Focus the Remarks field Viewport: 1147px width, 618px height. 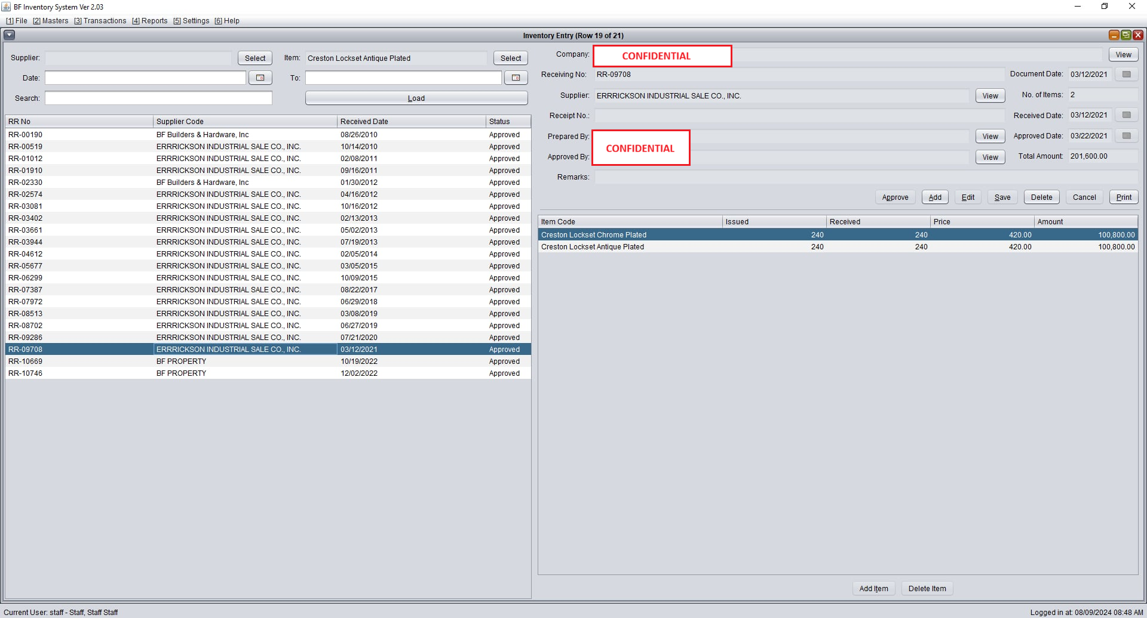coord(866,177)
